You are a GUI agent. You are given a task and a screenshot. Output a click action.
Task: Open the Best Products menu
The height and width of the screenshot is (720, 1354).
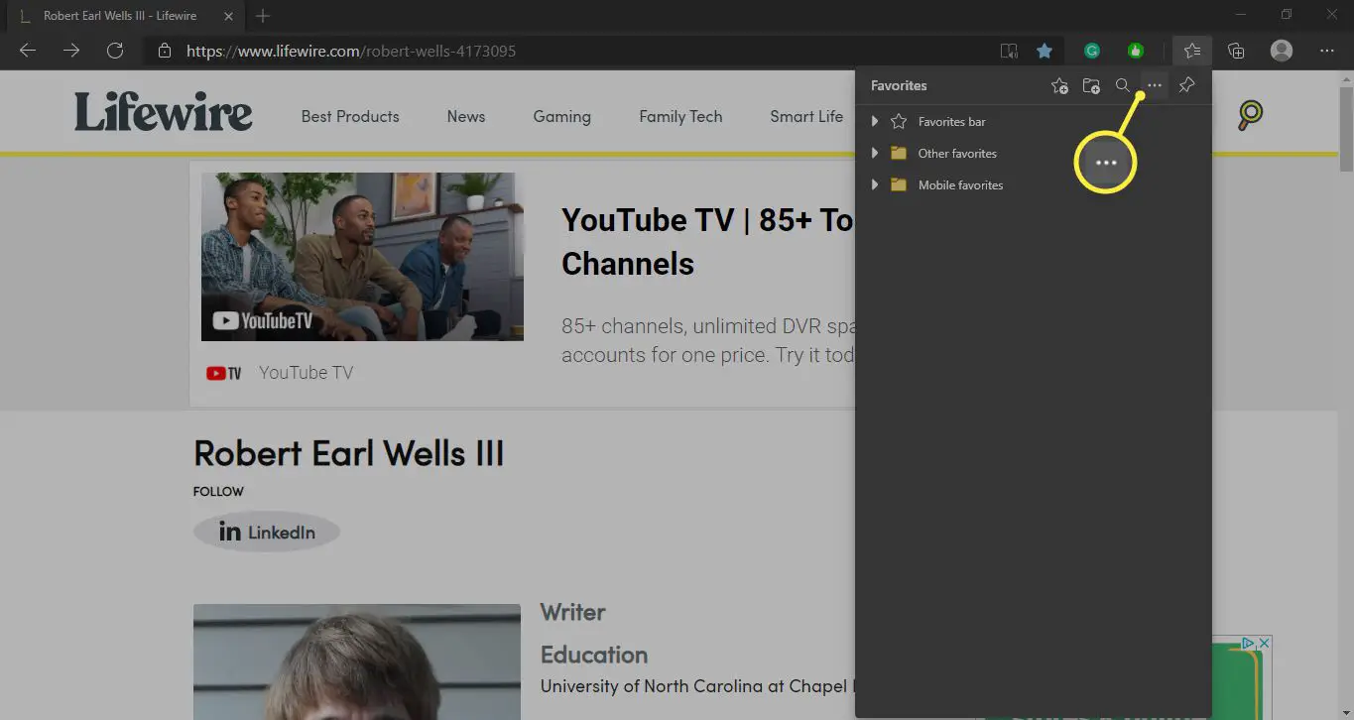[x=350, y=116]
